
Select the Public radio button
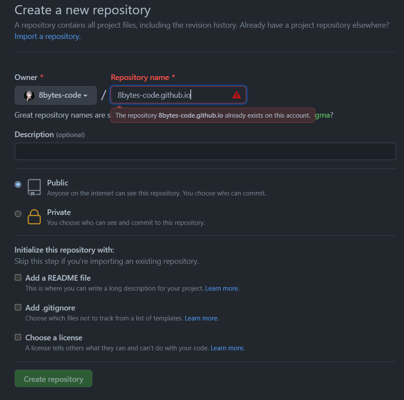point(18,184)
